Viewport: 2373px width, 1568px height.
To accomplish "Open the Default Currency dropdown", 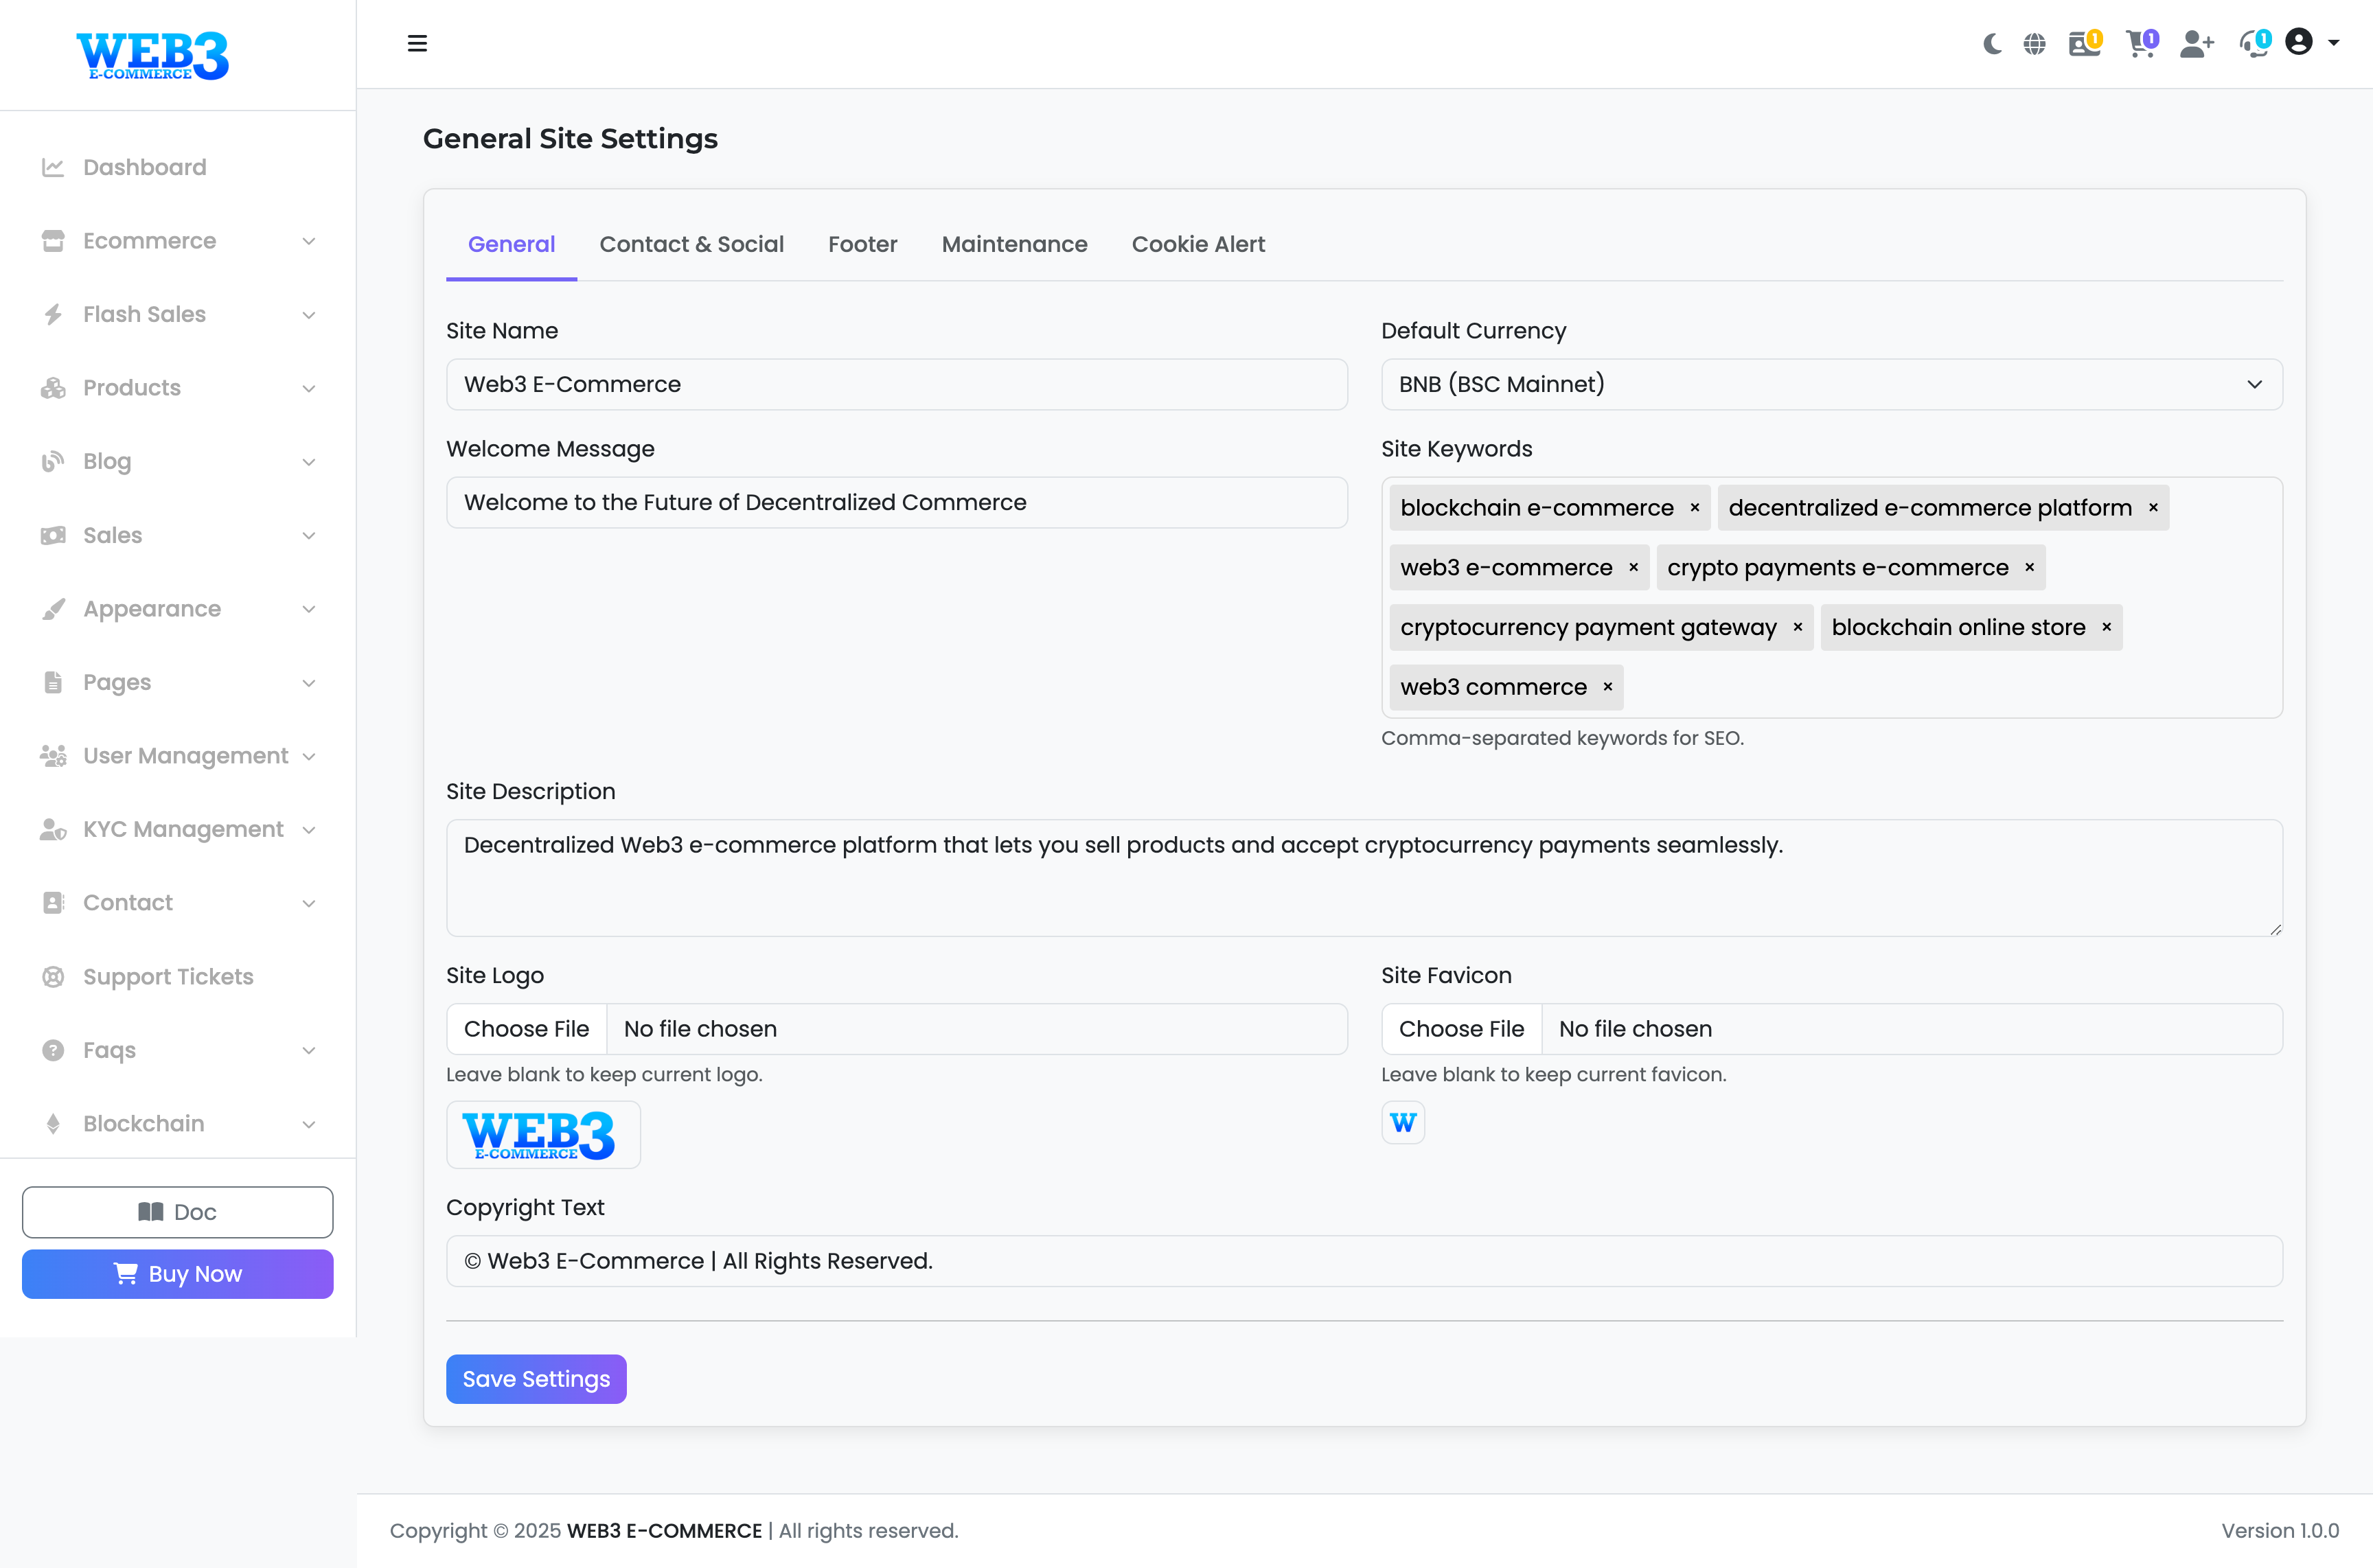I will coord(1831,384).
